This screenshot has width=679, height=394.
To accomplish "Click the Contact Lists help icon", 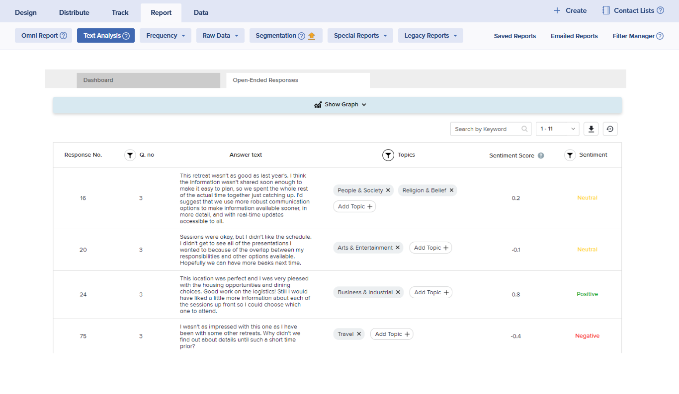I will [660, 10].
